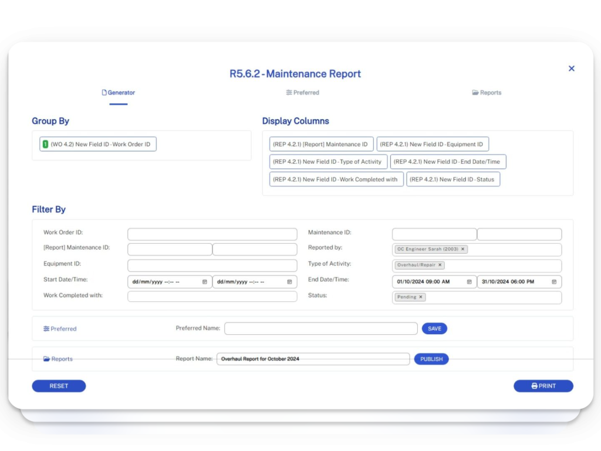Close the Maintenance Report dialog
The image size is (601, 451).
[571, 69]
